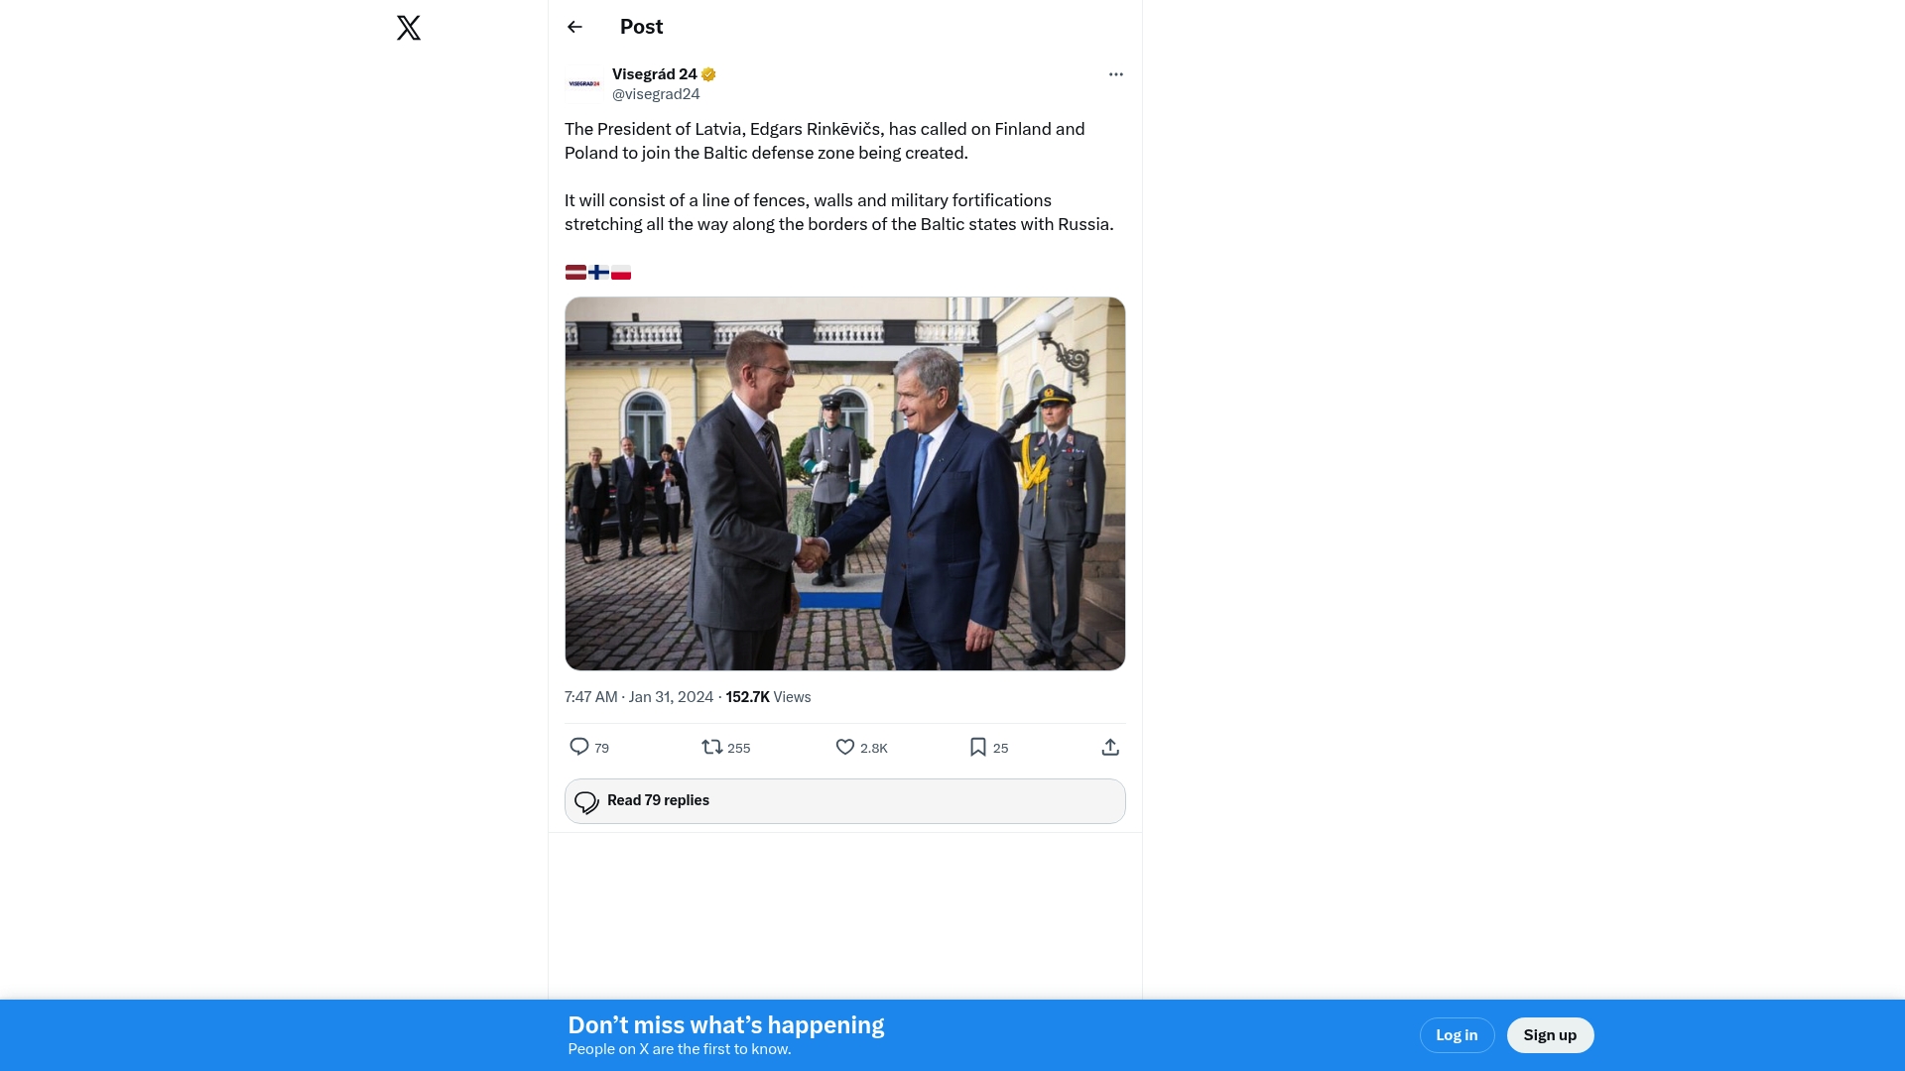
Task: Like the post with heart icon
Action: (x=845, y=747)
